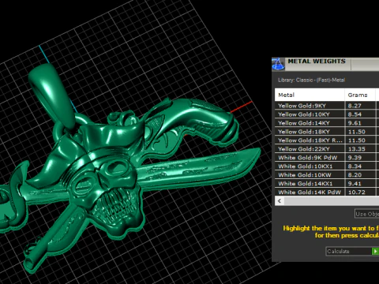Select the Yellow Gold:18KY row
Image resolution: width=379 pixels, height=284 pixels.
(327, 132)
